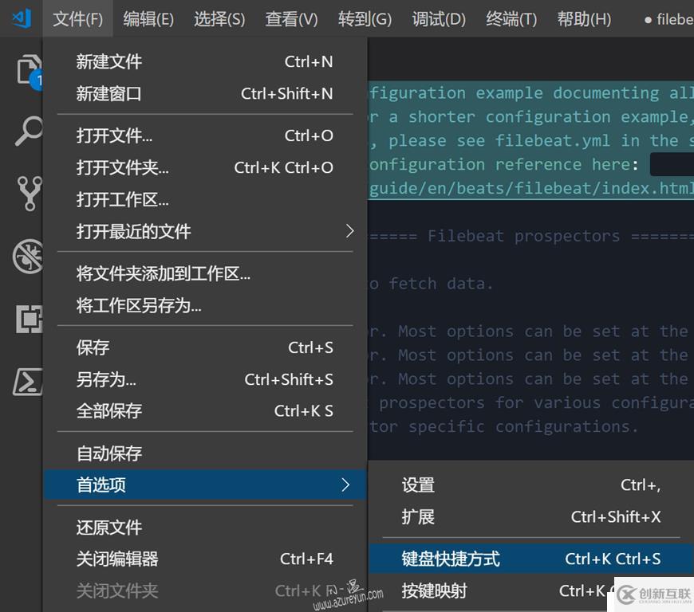
Task: Expand the 首选项 submenu
Action: click(x=205, y=484)
